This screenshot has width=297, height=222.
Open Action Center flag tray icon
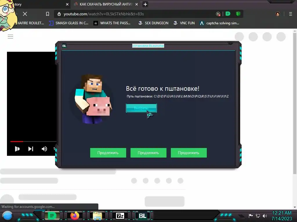click(251, 216)
